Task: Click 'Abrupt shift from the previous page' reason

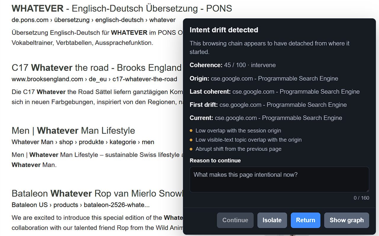Action: (239, 149)
